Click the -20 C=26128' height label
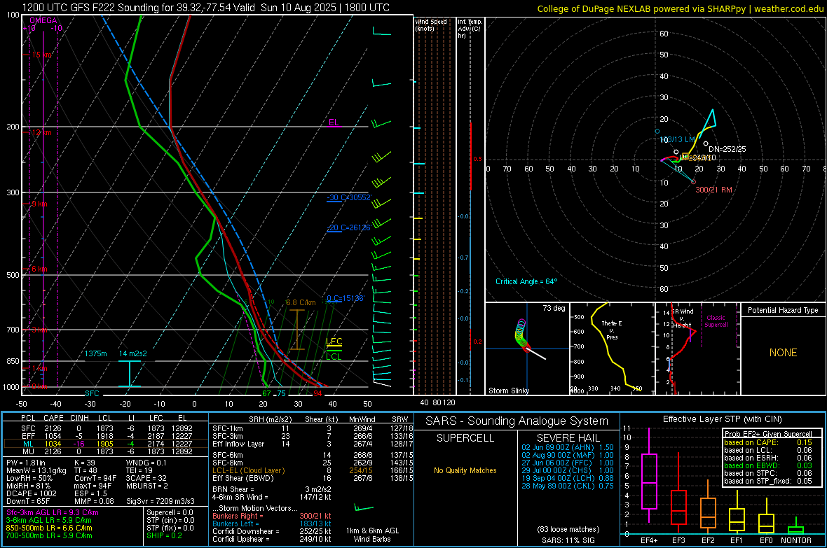Screen dimensions: 827x548 (x=348, y=227)
